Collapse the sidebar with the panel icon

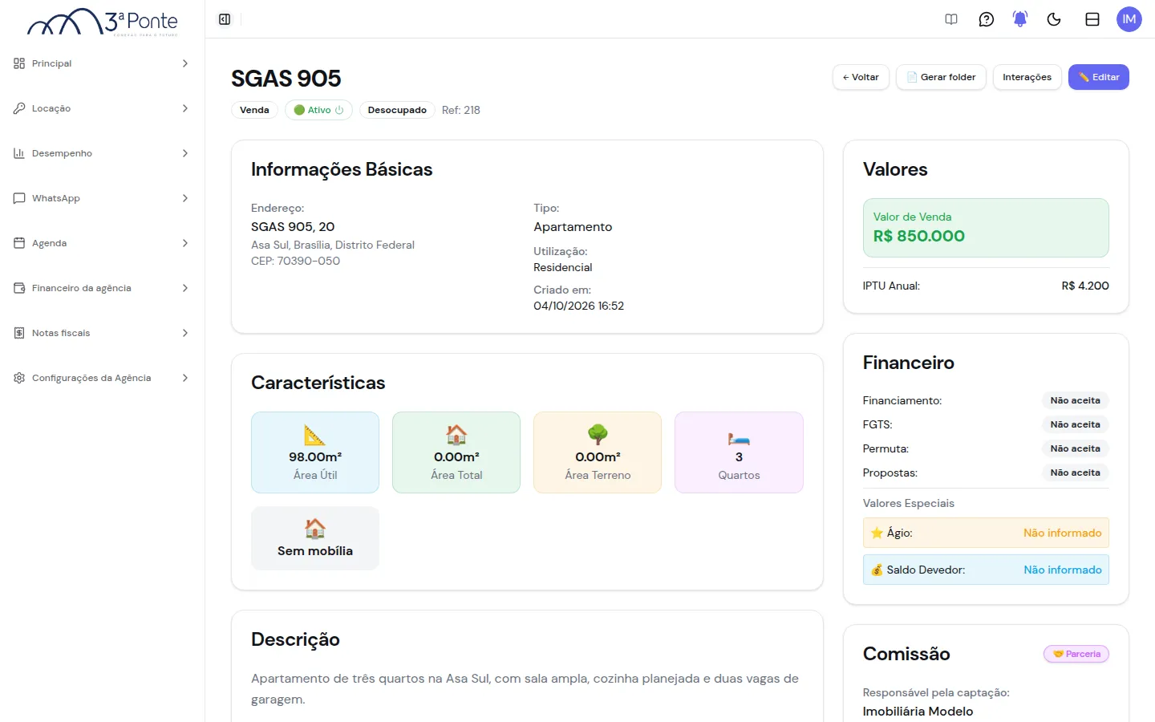coord(225,19)
